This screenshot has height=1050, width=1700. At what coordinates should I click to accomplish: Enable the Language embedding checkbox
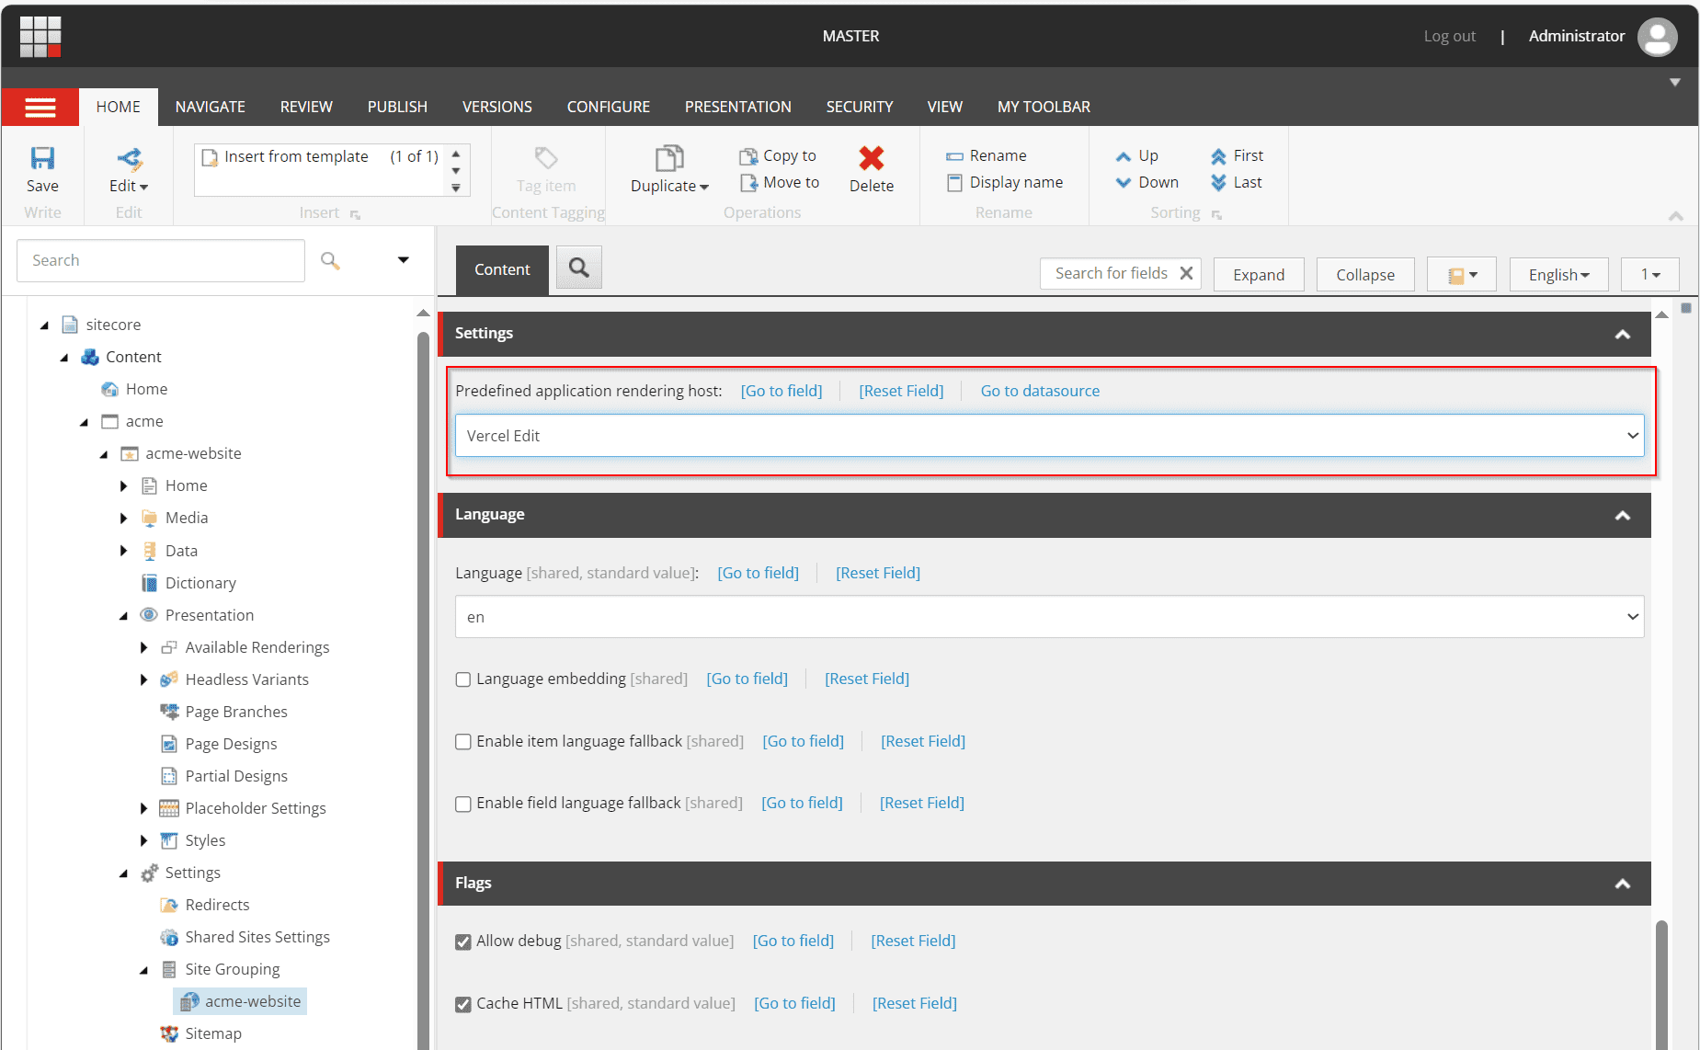(463, 679)
